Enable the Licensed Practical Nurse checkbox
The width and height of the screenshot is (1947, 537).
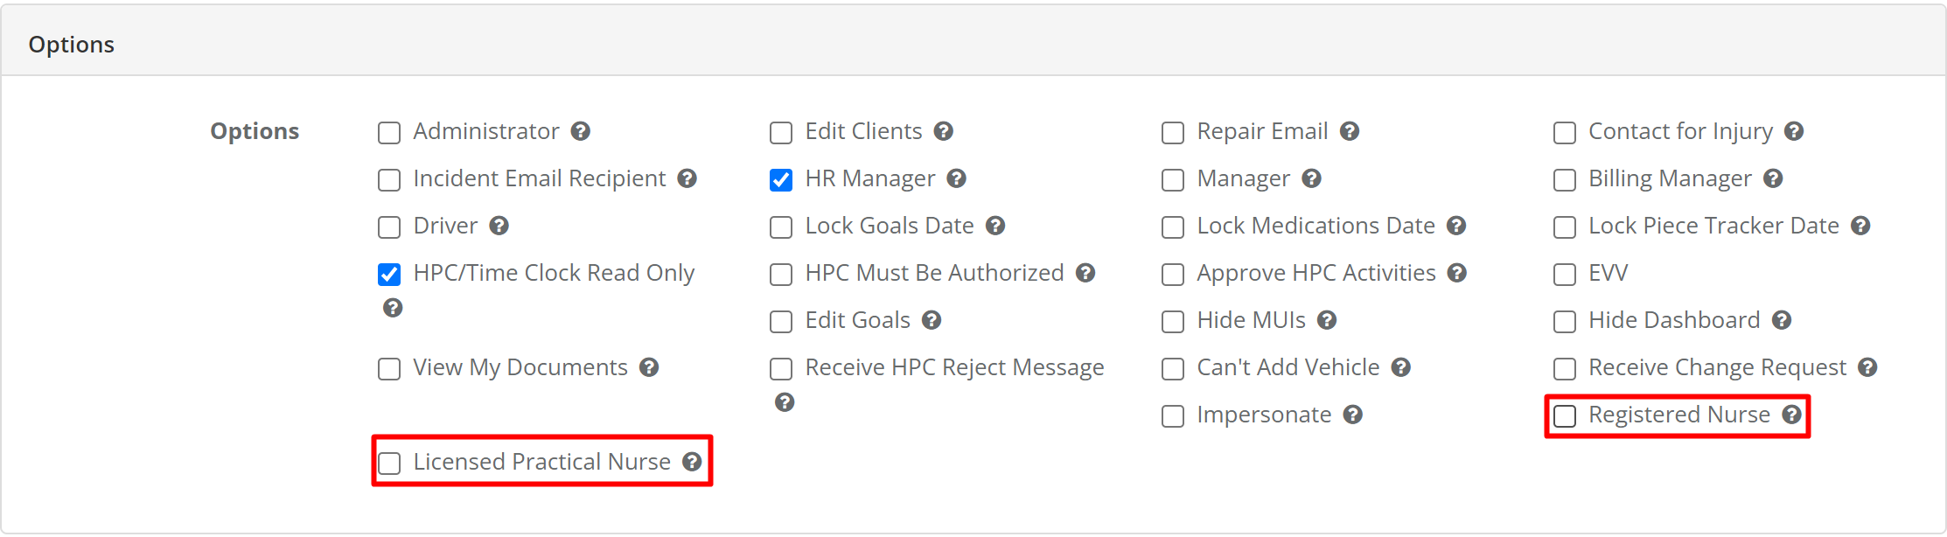point(390,463)
